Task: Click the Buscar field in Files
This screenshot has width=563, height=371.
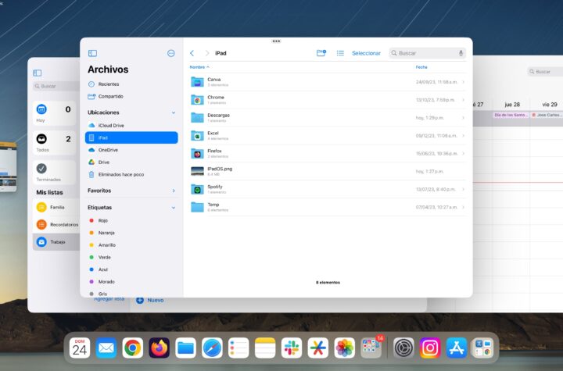Action: [x=427, y=53]
